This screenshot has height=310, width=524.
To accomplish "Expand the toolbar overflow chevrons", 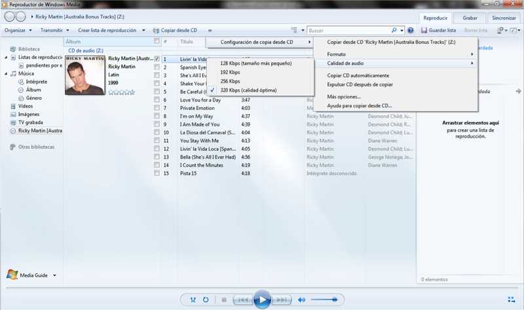I will coord(210,30).
